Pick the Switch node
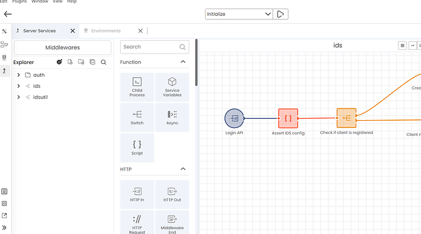Viewport: 421px width, 234px height. 137,118
